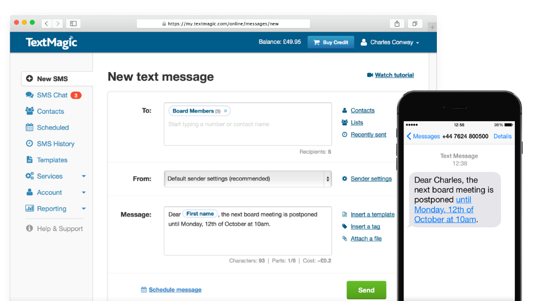Open the Contacts link beside To field
This screenshot has width=534, height=301.
click(363, 110)
